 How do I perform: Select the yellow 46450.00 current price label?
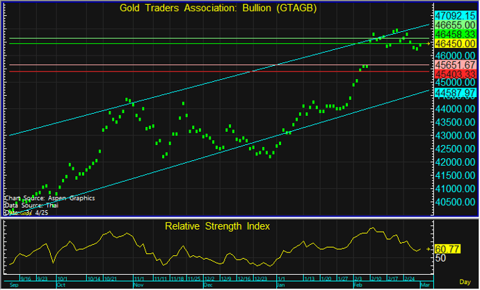coord(455,43)
